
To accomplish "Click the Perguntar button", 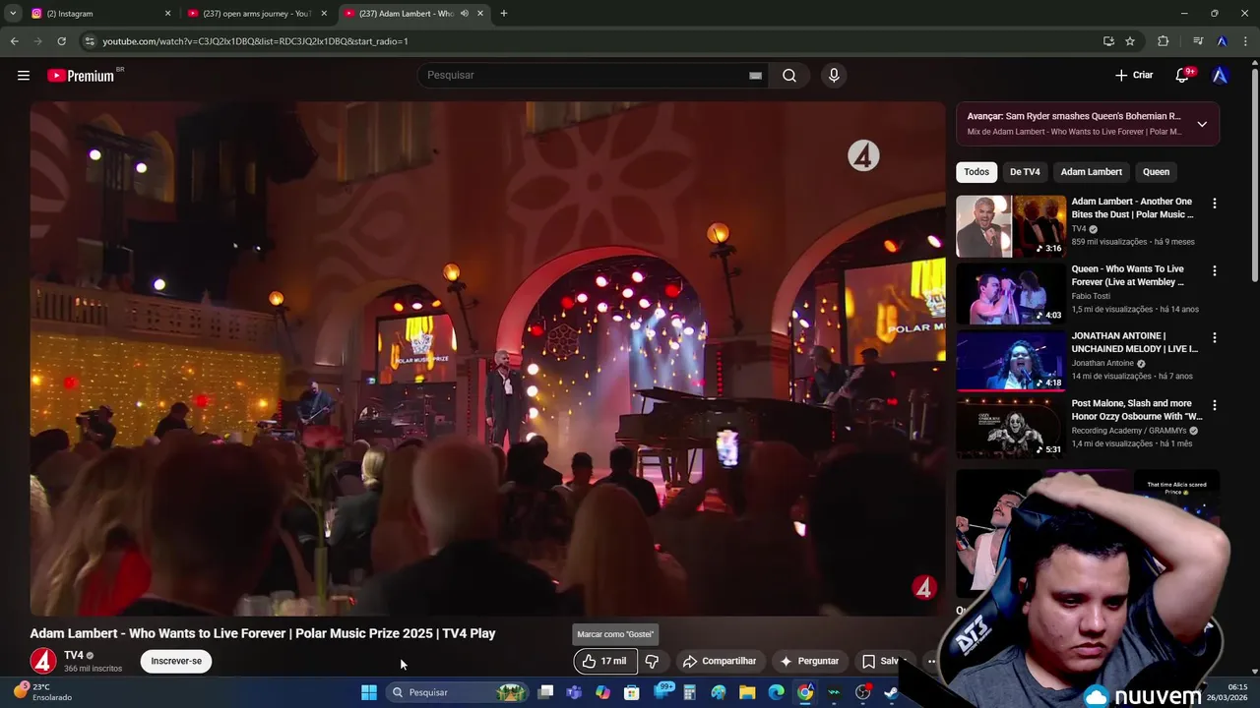I will click(x=809, y=661).
